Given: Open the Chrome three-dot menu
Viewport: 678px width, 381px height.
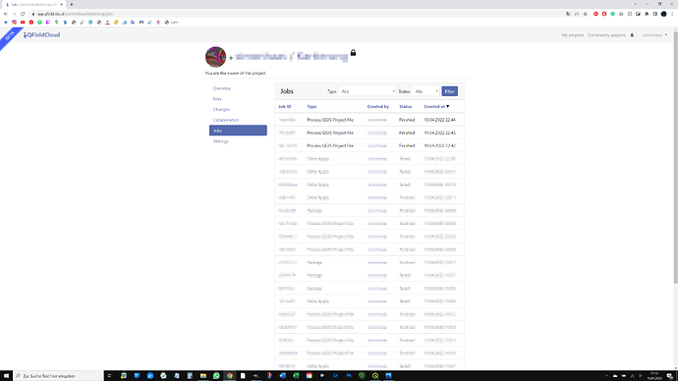Looking at the screenshot, I should tap(672, 14).
